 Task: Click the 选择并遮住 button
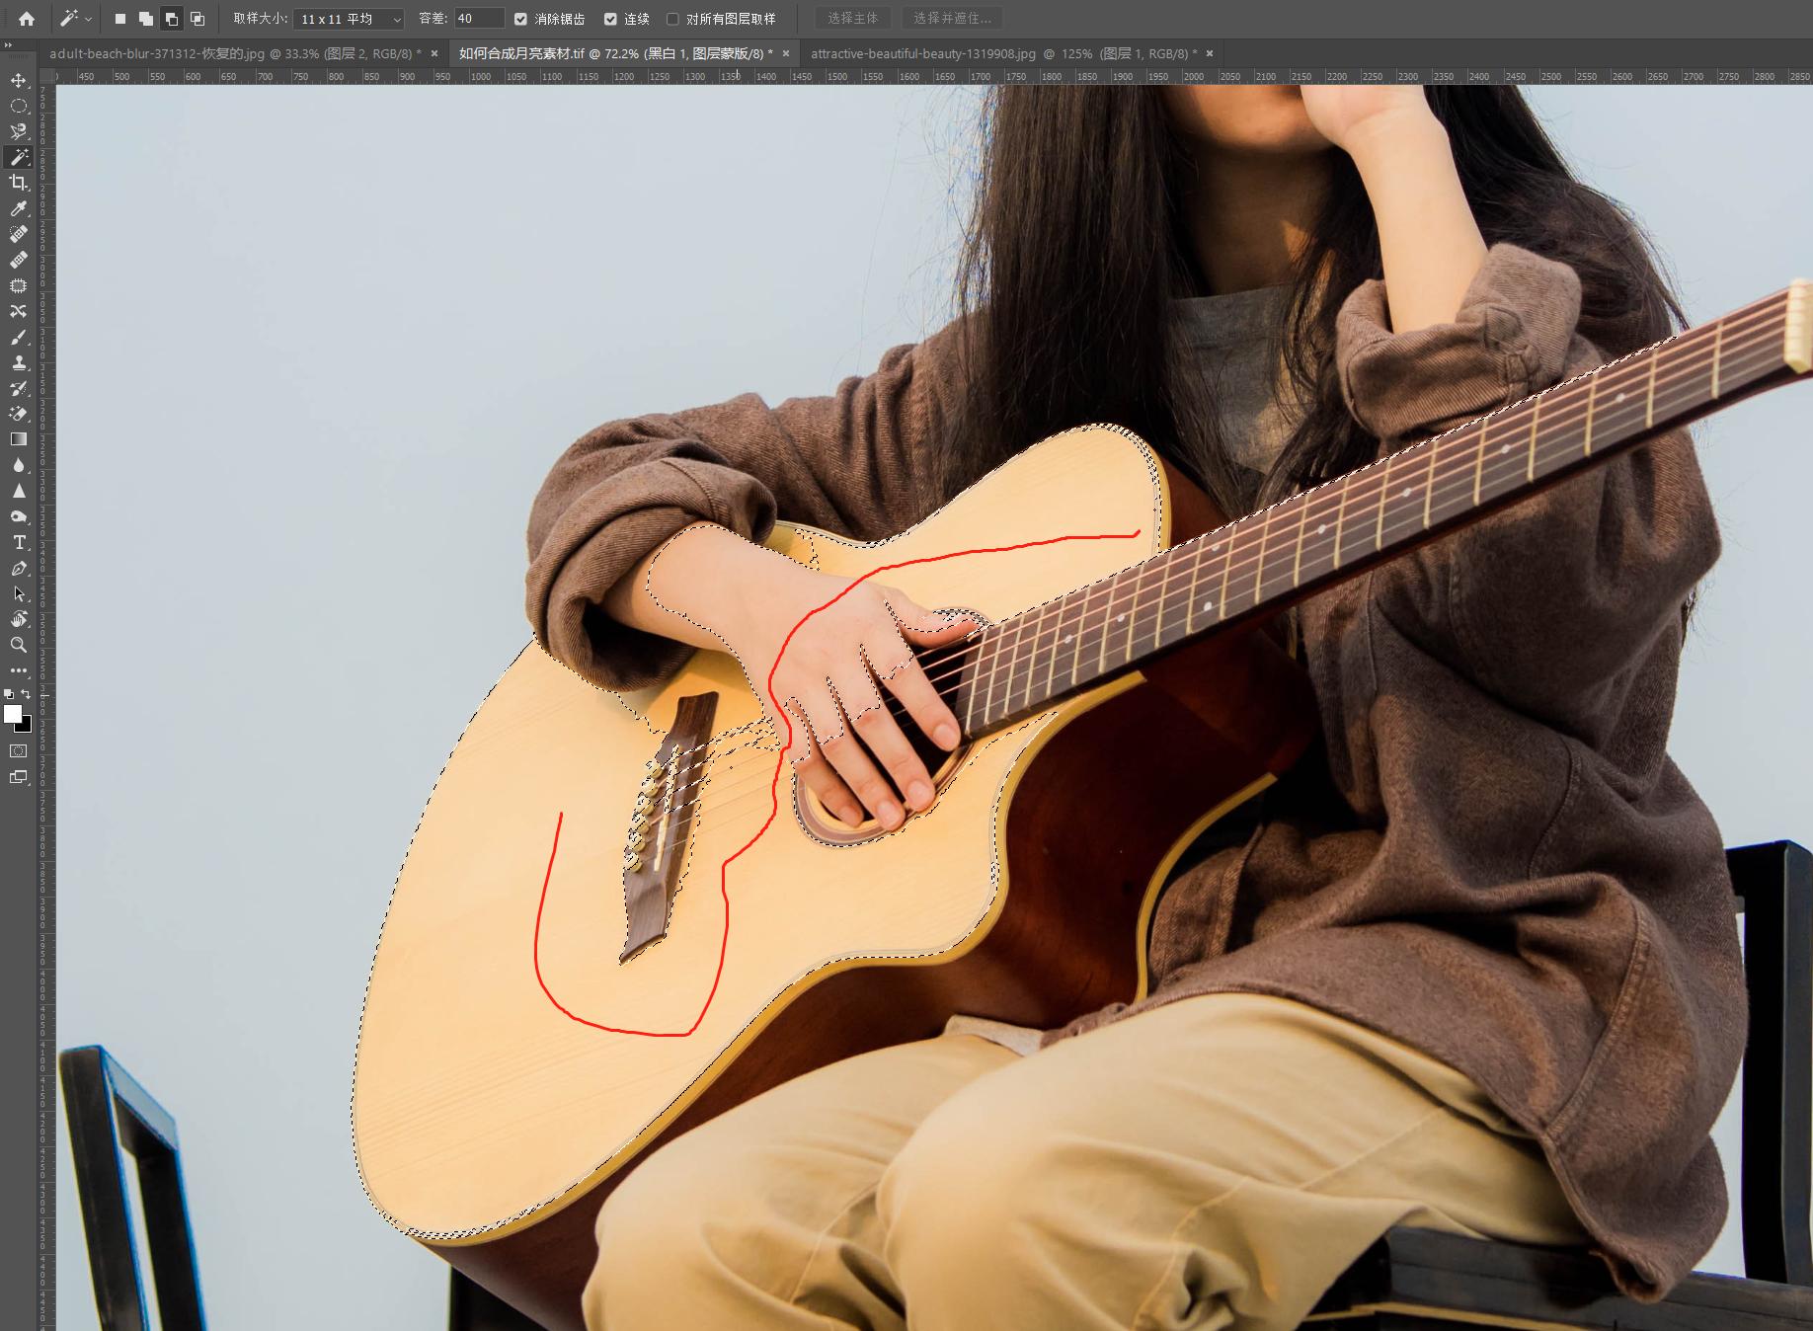(951, 19)
